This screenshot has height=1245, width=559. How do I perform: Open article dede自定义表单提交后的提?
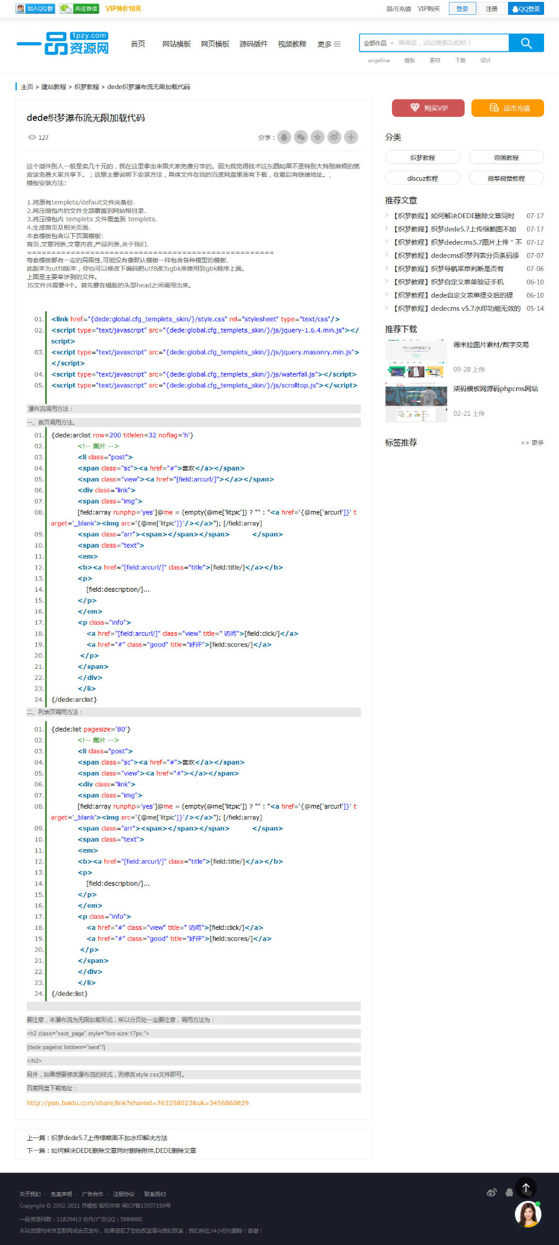coord(453,295)
